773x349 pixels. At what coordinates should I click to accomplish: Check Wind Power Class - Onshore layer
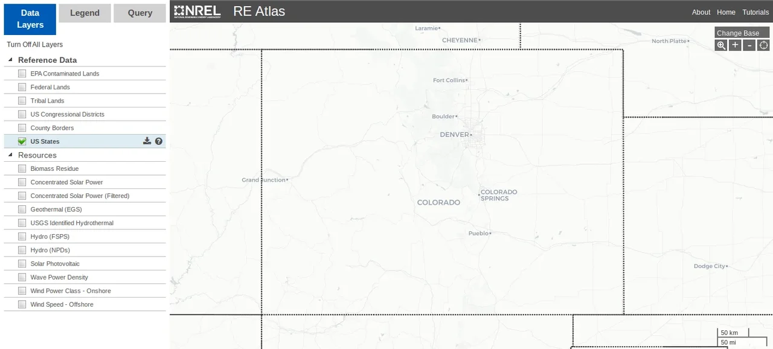coord(22,291)
